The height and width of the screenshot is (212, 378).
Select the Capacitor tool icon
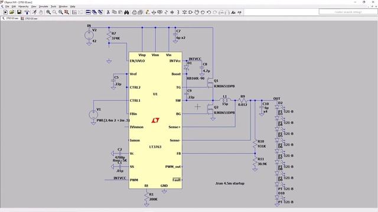coord(172,12)
